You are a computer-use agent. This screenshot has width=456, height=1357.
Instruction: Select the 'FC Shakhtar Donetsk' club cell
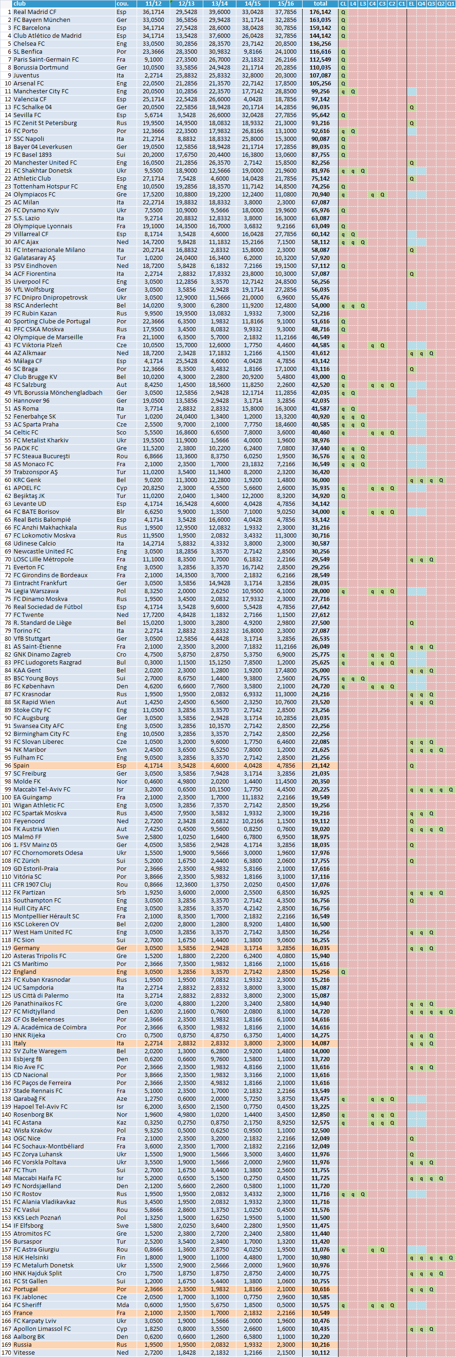click(x=63, y=171)
